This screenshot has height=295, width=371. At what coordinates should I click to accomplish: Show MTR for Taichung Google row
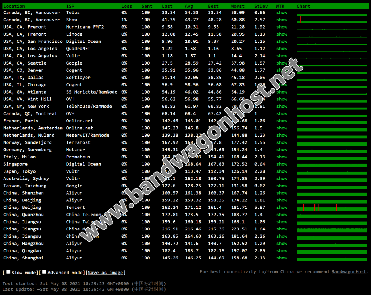click(x=282, y=186)
